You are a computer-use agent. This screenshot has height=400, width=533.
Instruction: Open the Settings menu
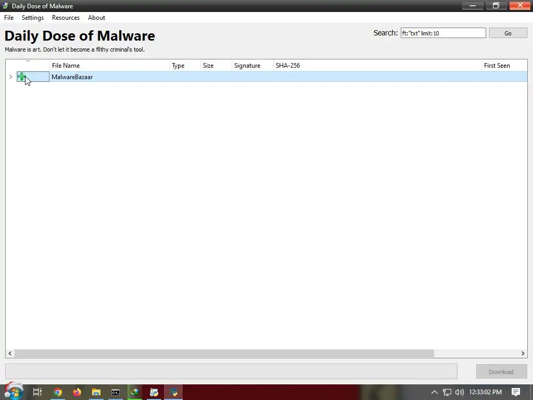coord(33,18)
